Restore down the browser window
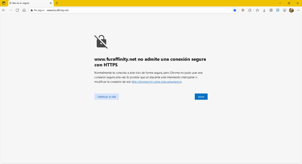The height and width of the screenshot is (164, 302). pos(289,3)
